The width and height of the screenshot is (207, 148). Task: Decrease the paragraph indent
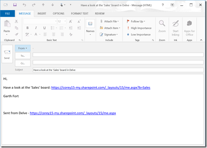[x=71, y=28]
